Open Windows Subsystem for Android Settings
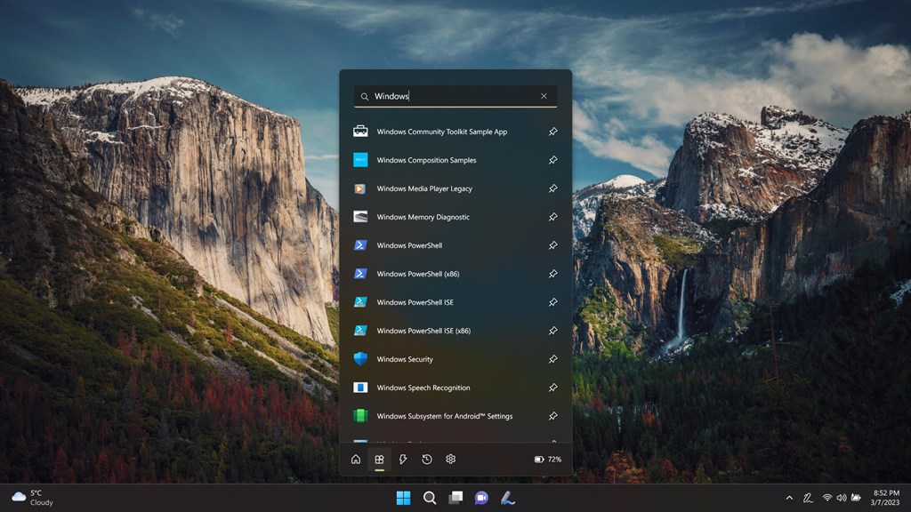This screenshot has width=911, height=512. [x=455, y=416]
